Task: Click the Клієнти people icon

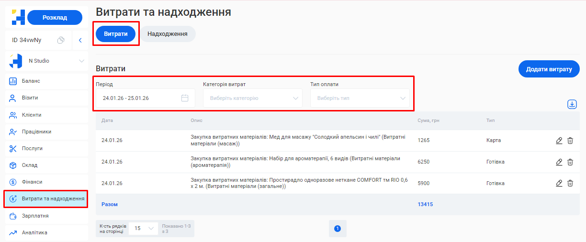Action: tap(13, 115)
